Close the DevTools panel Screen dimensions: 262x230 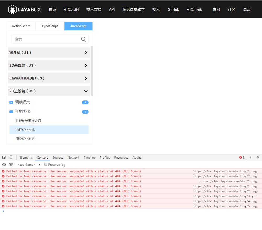click(258, 157)
